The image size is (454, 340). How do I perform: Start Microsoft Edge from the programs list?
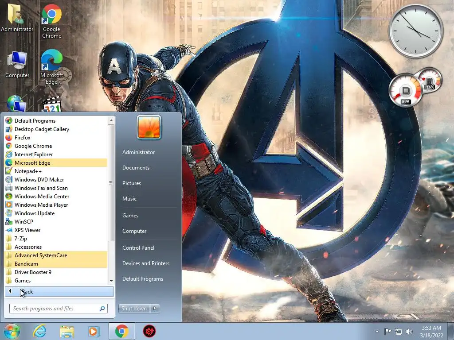pyautogui.click(x=56, y=162)
